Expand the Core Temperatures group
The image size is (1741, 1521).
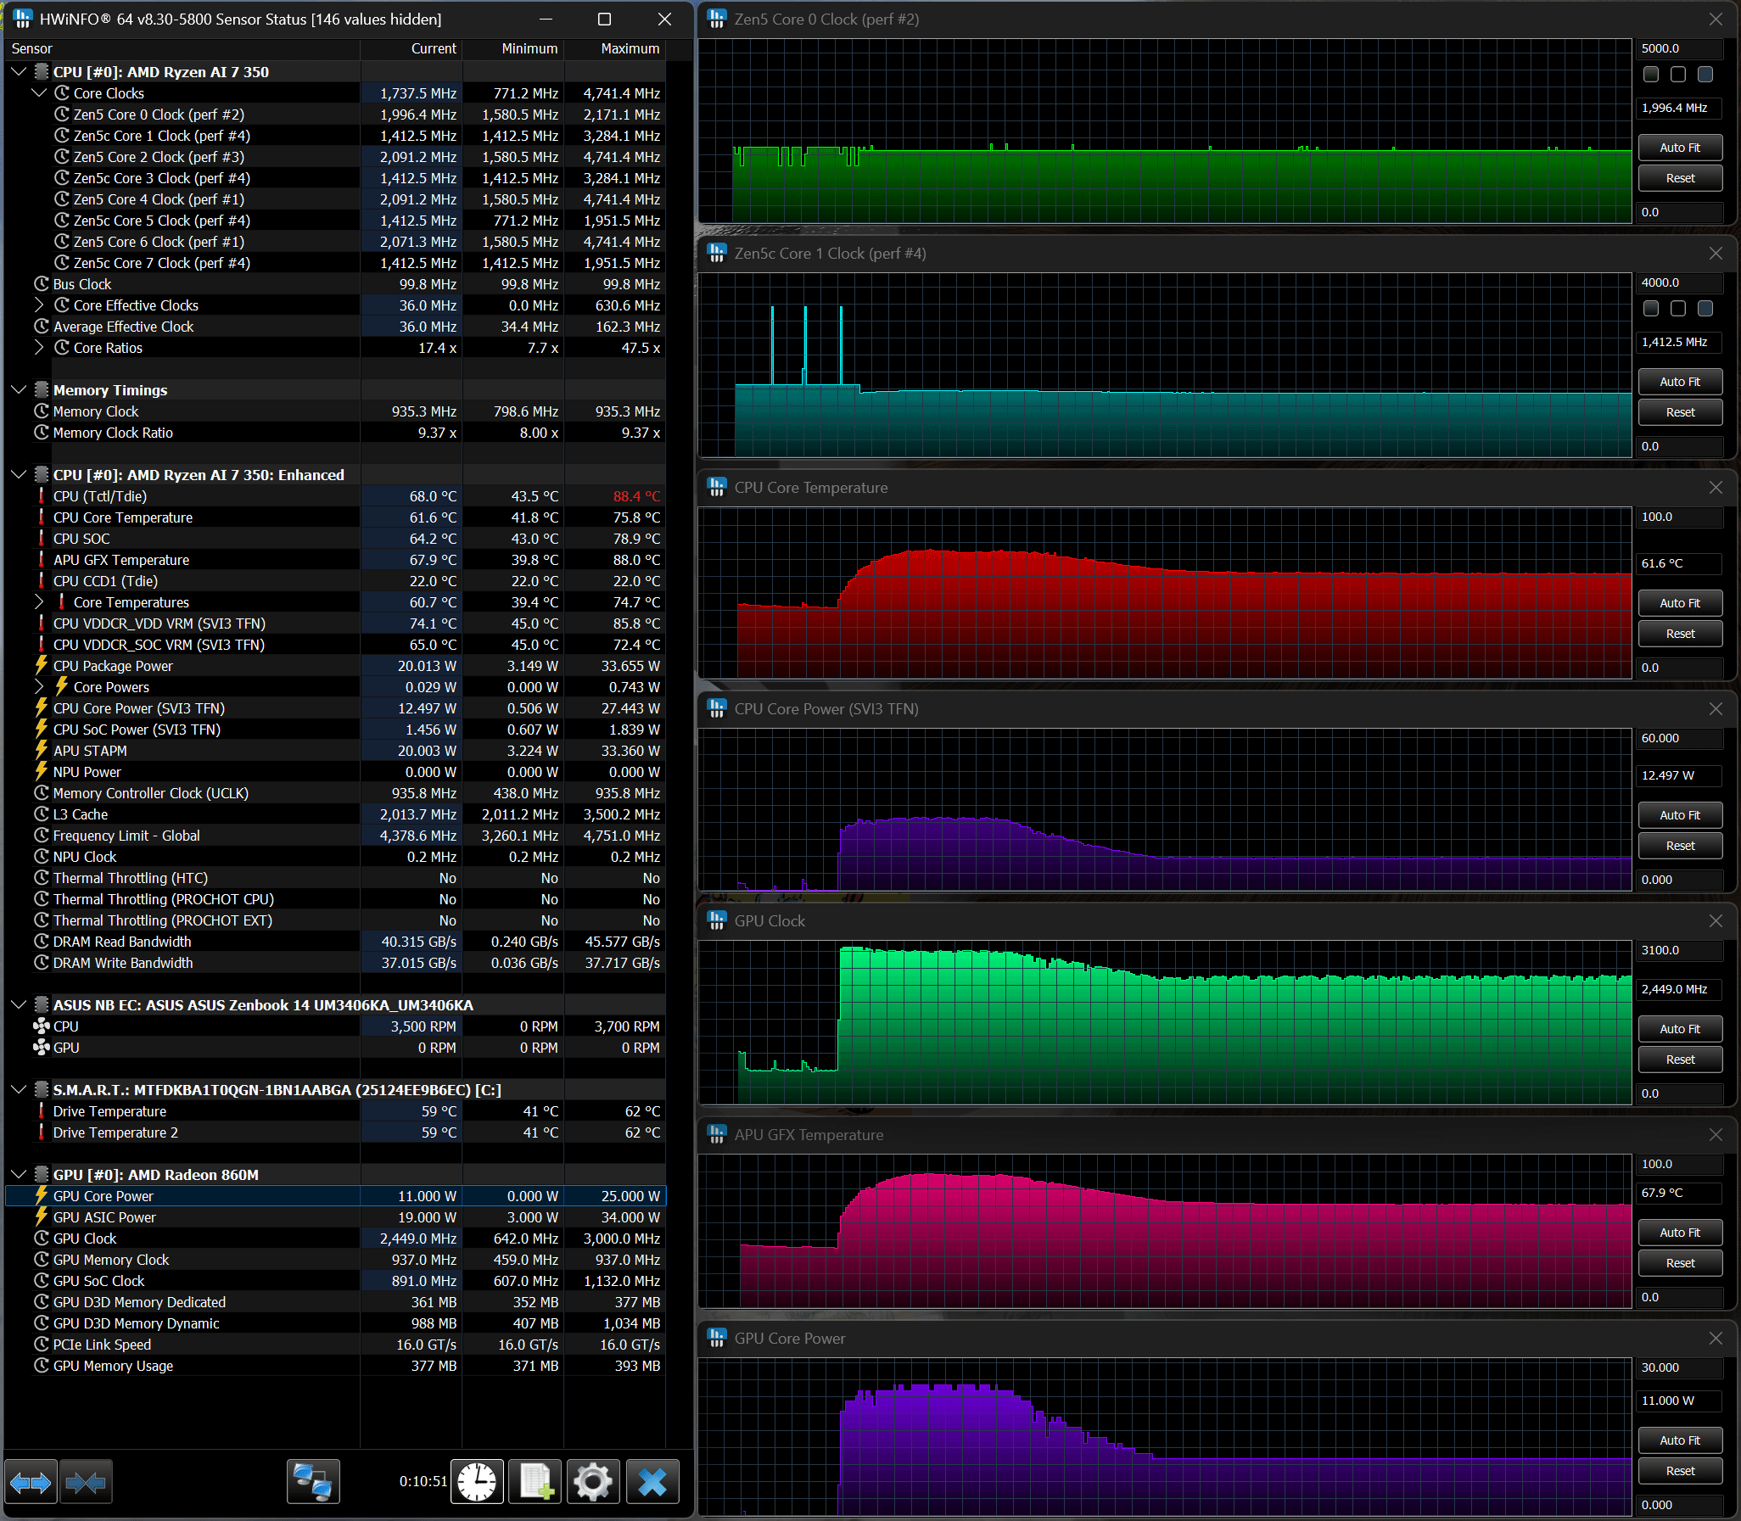pos(39,602)
